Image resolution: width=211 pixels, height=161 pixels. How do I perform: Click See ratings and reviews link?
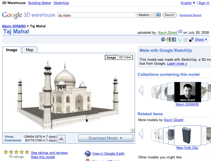pyautogui.click(x=49, y=153)
